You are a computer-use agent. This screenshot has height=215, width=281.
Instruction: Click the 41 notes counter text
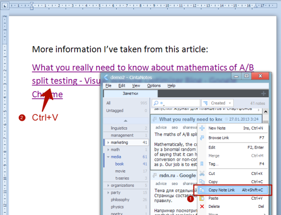click(258, 103)
